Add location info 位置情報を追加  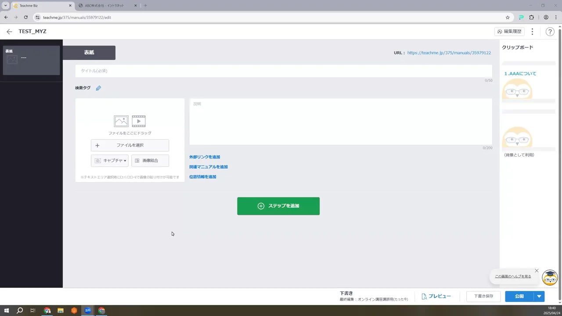pos(203,177)
